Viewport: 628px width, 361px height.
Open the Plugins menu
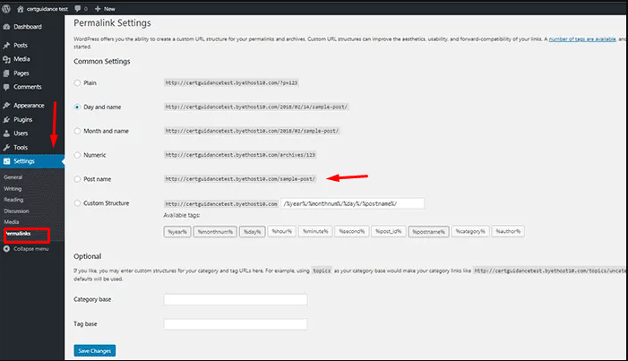tap(22, 119)
